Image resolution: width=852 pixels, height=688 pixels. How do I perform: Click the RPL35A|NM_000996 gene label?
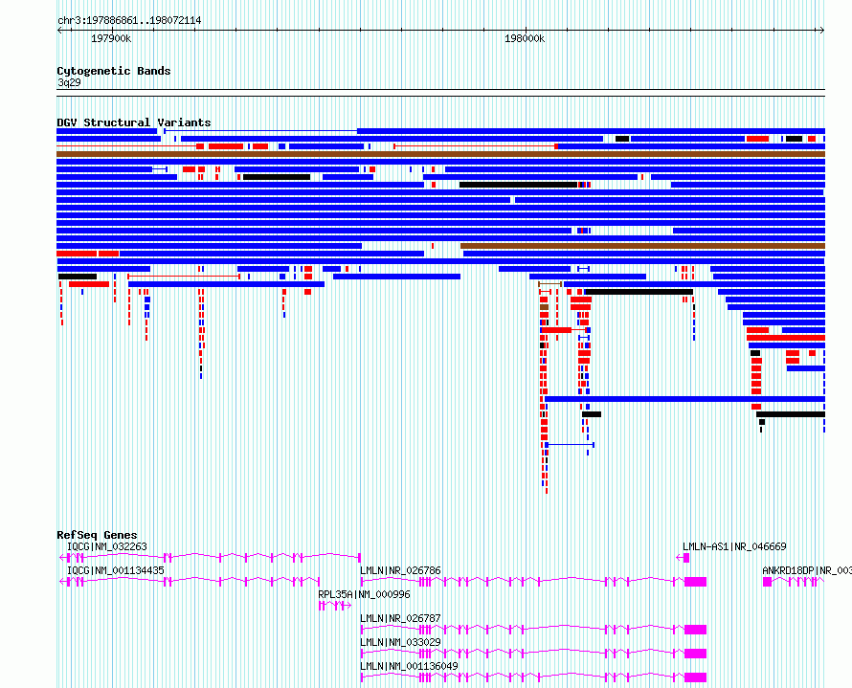click(x=364, y=594)
